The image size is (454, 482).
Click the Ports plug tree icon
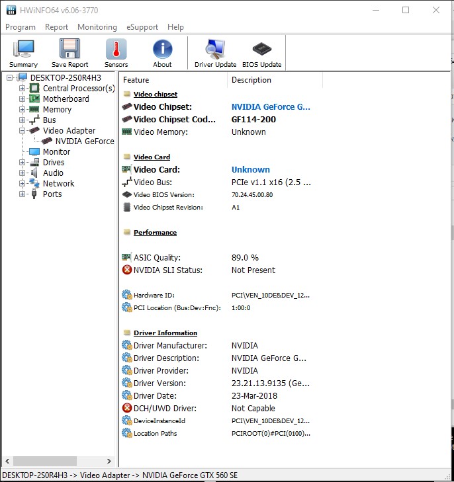pos(34,194)
